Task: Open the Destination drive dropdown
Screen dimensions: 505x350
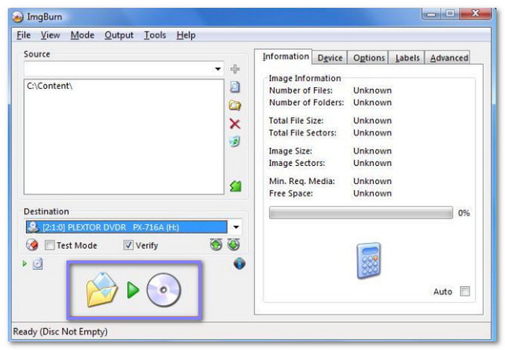Action: click(236, 227)
